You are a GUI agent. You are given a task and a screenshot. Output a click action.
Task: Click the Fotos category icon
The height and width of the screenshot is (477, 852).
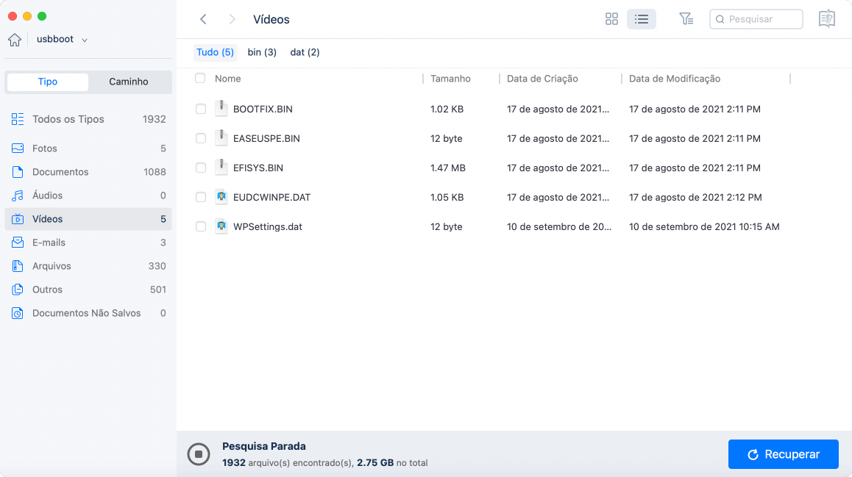pyautogui.click(x=18, y=148)
